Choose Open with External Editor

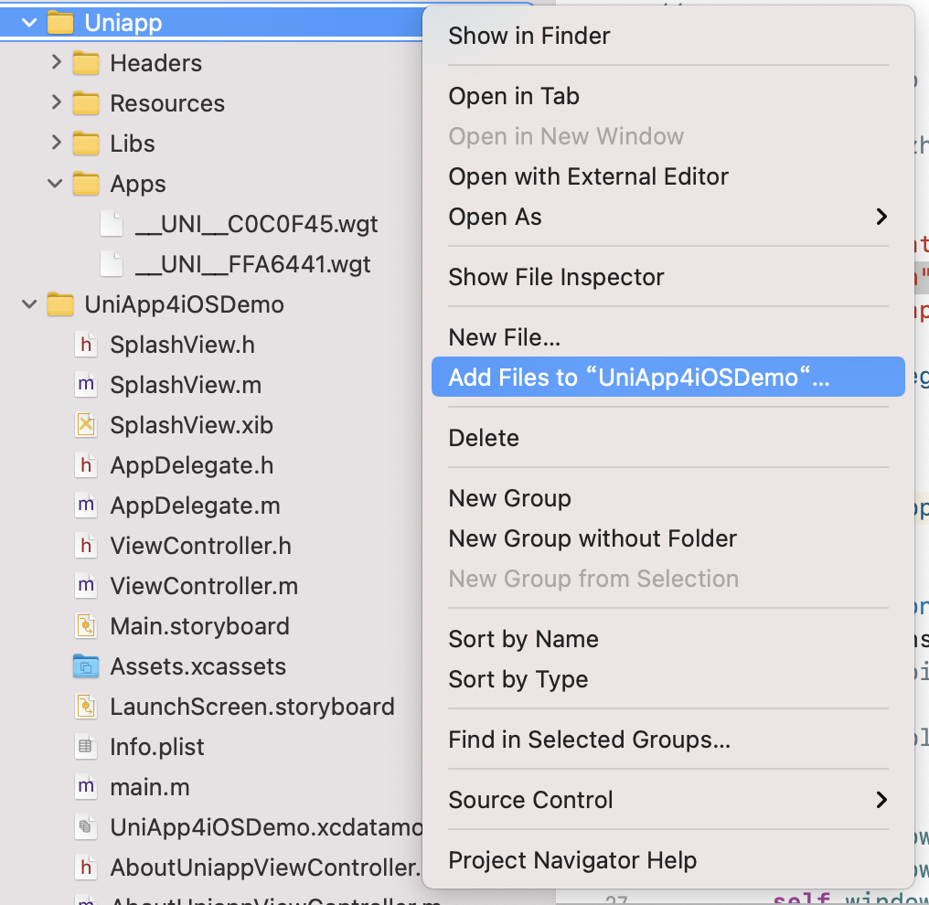(x=668, y=176)
